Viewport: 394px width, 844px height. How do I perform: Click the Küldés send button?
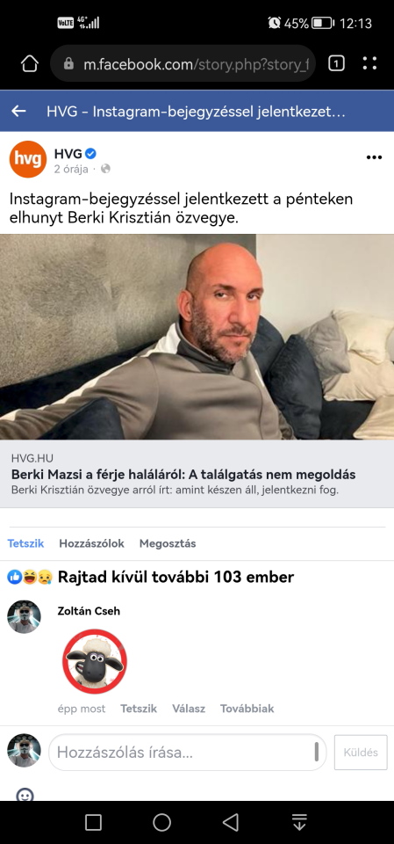[x=361, y=753]
